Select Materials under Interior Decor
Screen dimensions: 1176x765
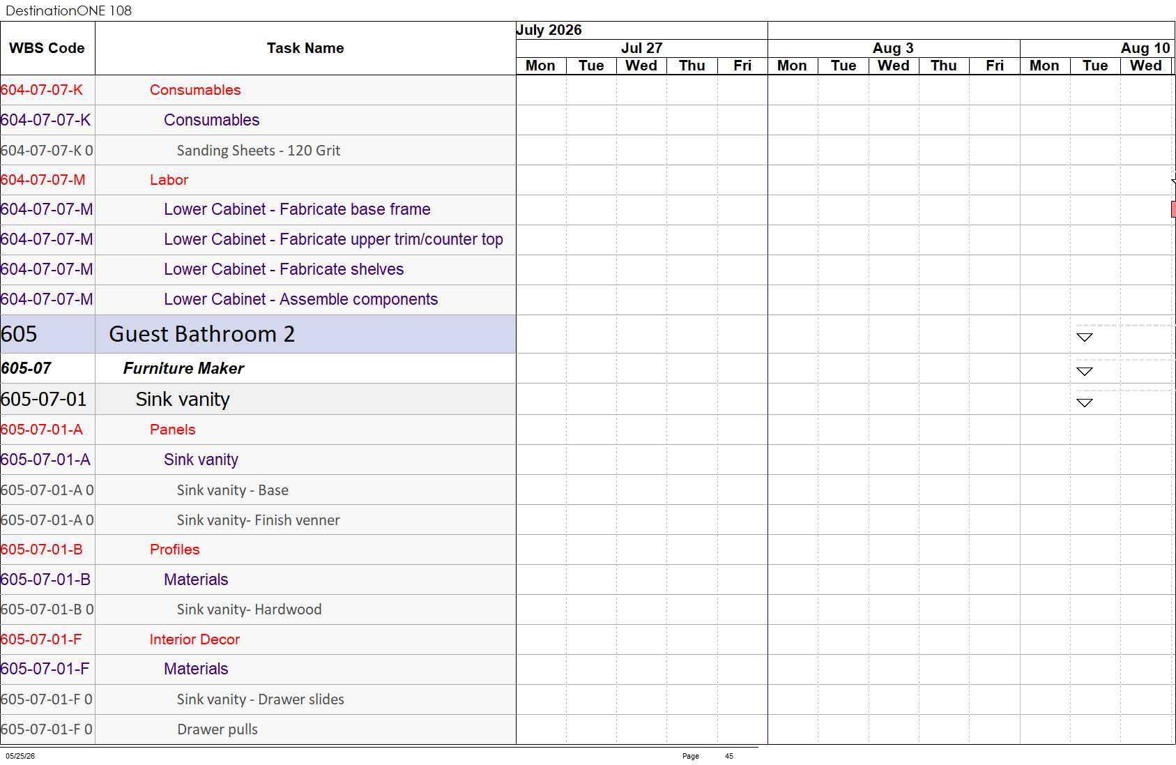click(196, 669)
